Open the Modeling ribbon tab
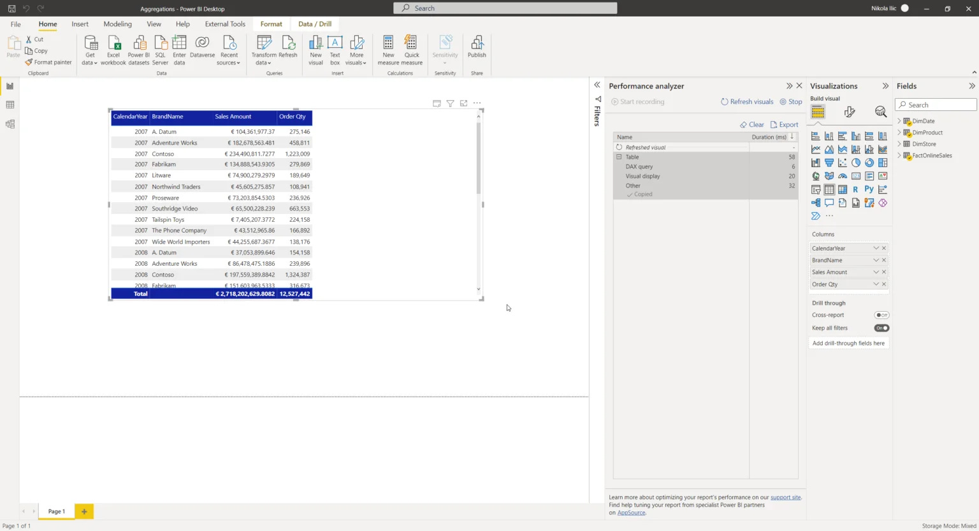The image size is (979, 531). [x=117, y=24]
